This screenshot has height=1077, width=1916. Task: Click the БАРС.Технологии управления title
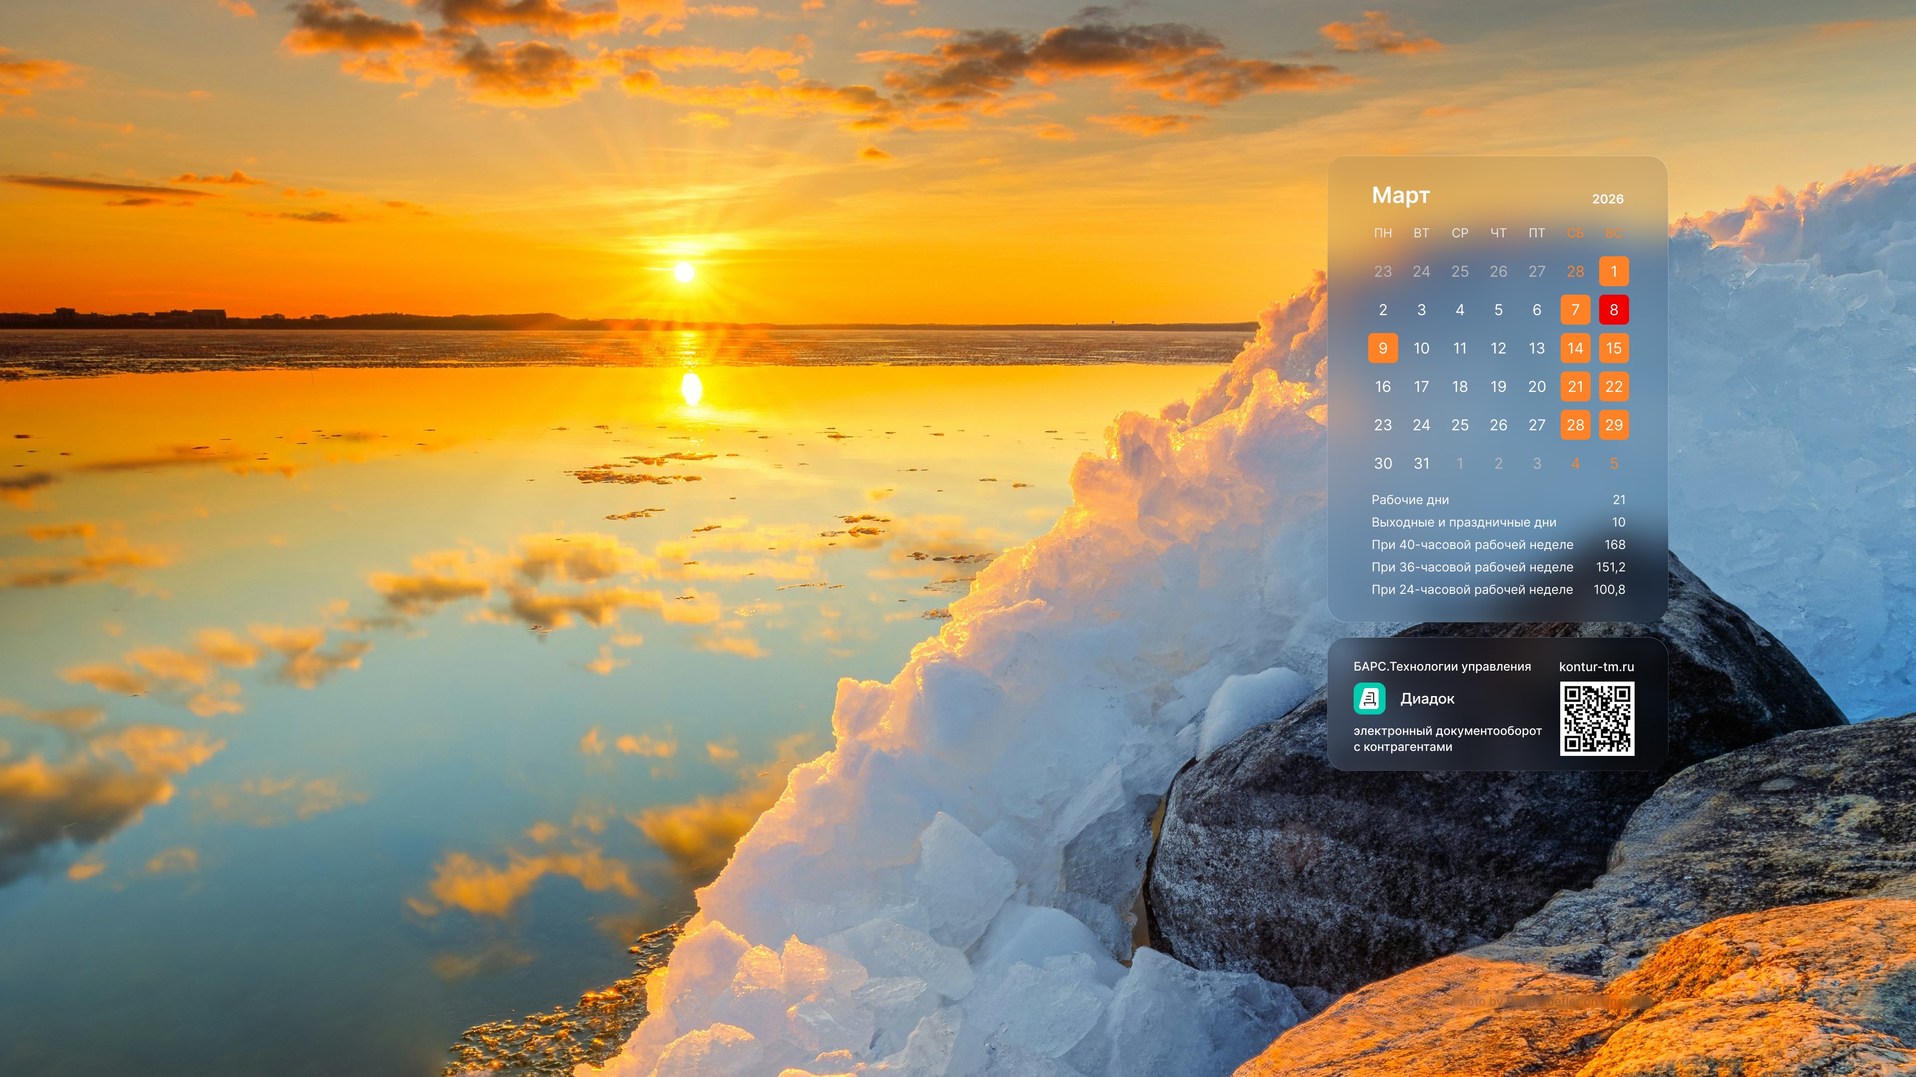(x=1441, y=667)
